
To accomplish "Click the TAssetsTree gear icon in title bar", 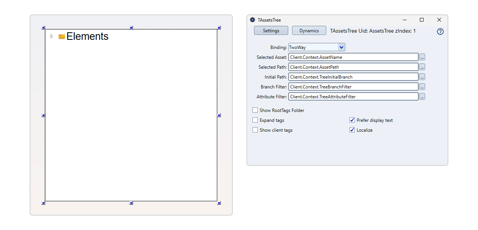I will pyautogui.click(x=252, y=20).
